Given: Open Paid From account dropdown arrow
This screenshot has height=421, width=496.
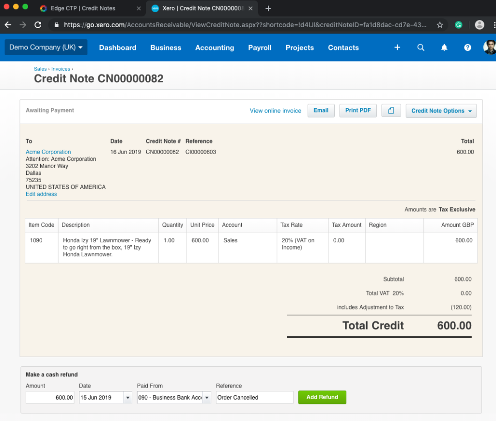Looking at the screenshot, I should (207, 398).
